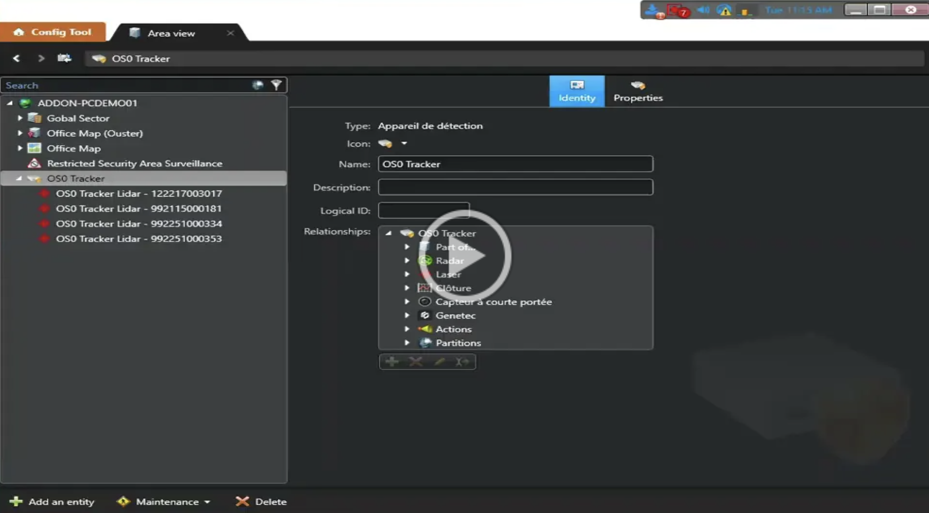
Task: Expand the Genetec relationship
Action: click(407, 315)
